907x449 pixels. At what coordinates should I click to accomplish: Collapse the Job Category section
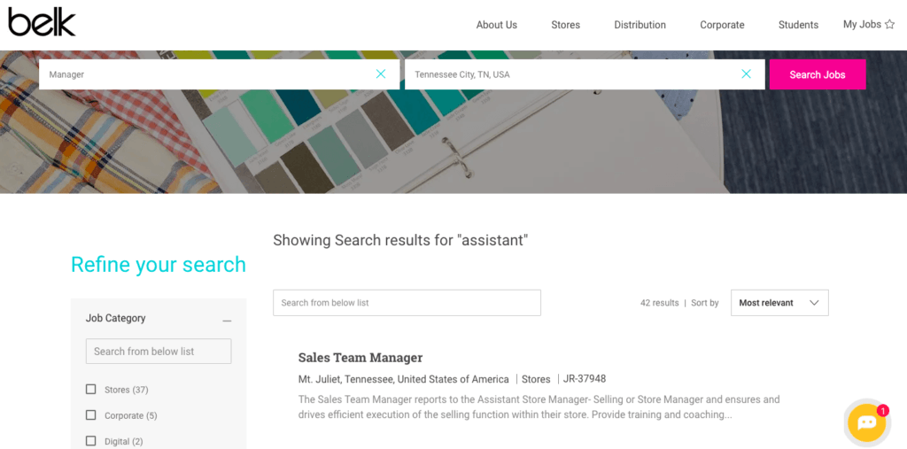(227, 320)
